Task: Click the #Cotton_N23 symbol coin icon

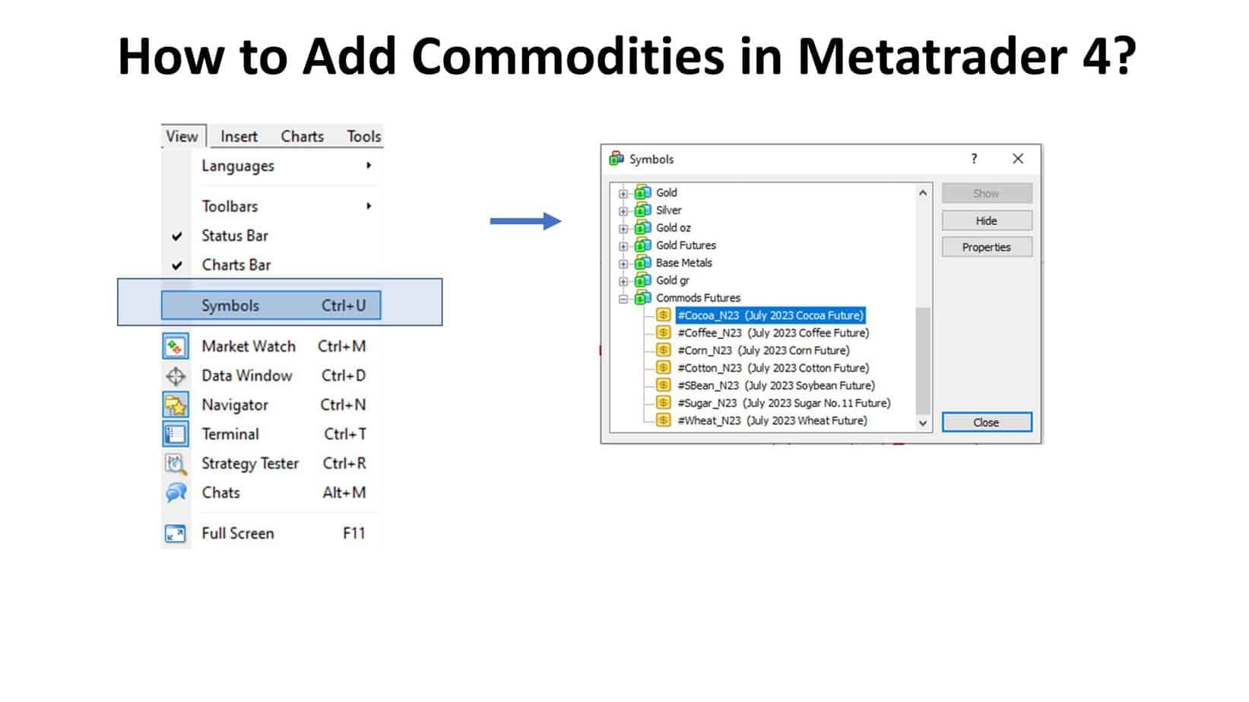Action: point(664,367)
